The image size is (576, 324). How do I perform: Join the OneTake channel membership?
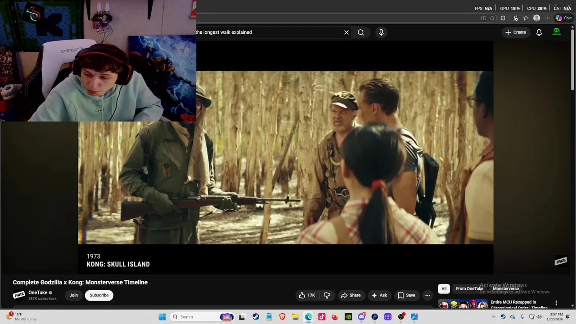74,295
